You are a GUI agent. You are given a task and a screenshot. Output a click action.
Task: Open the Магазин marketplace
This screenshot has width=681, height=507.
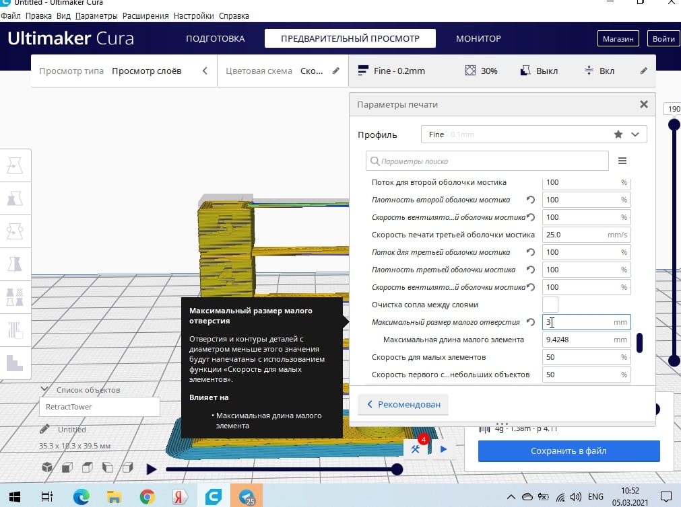pos(618,39)
